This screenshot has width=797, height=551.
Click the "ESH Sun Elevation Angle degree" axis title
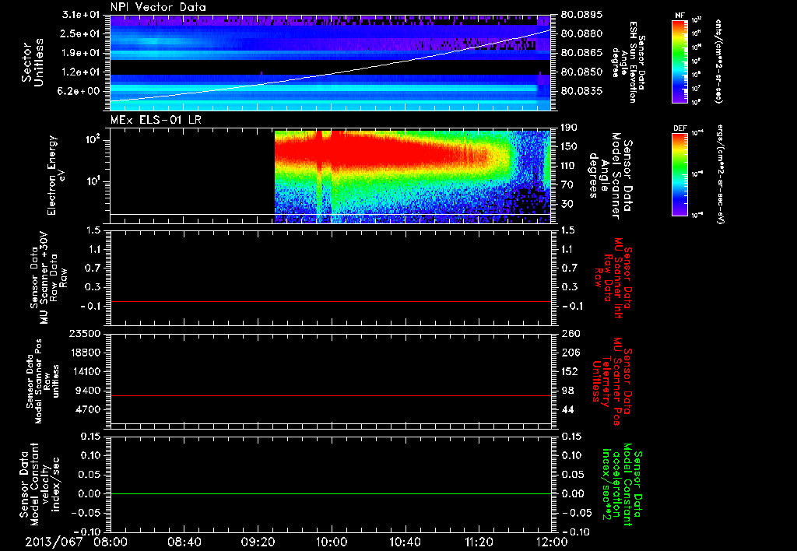629,62
